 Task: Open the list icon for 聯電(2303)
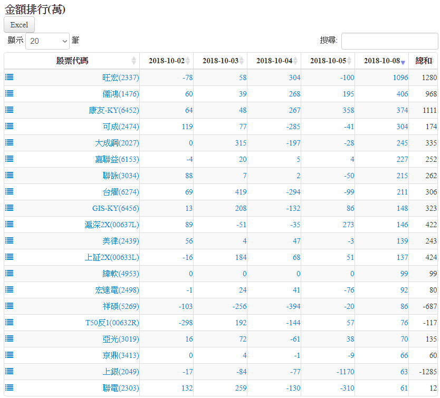[x=9, y=387]
